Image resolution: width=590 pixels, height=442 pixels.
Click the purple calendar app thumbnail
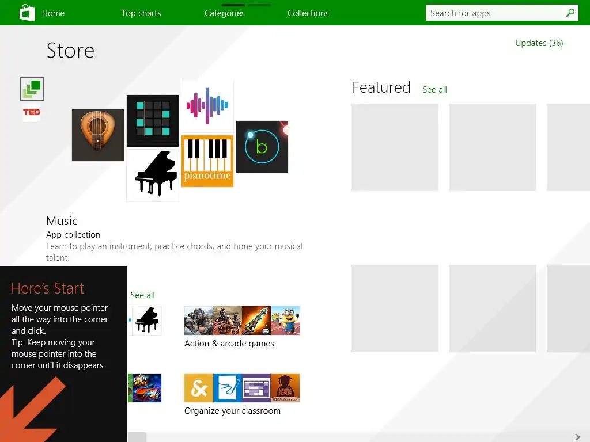(x=256, y=388)
